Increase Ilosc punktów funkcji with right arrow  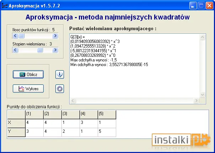[55, 36]
